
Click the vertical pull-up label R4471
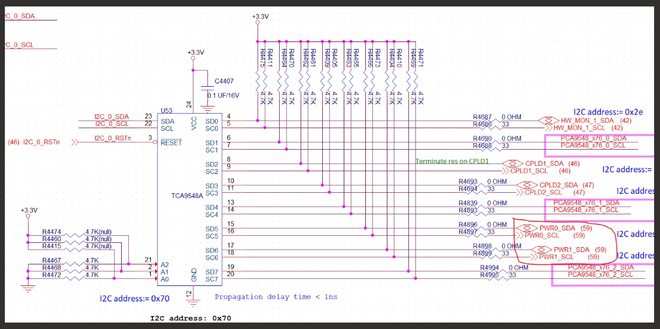(x=420, y=58)
